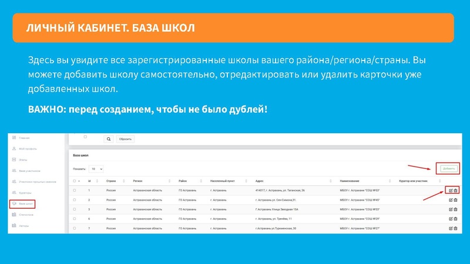Click the "Сбросить" reset button
Screen dimensions: 470x264
point(125,139)
